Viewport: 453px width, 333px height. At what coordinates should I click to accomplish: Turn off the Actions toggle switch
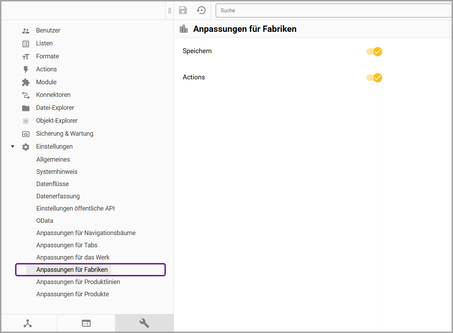(x=374, y=78)
